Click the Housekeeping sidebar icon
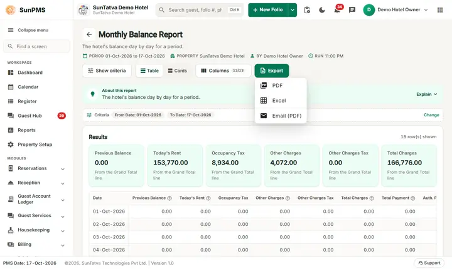 (11, 230)
